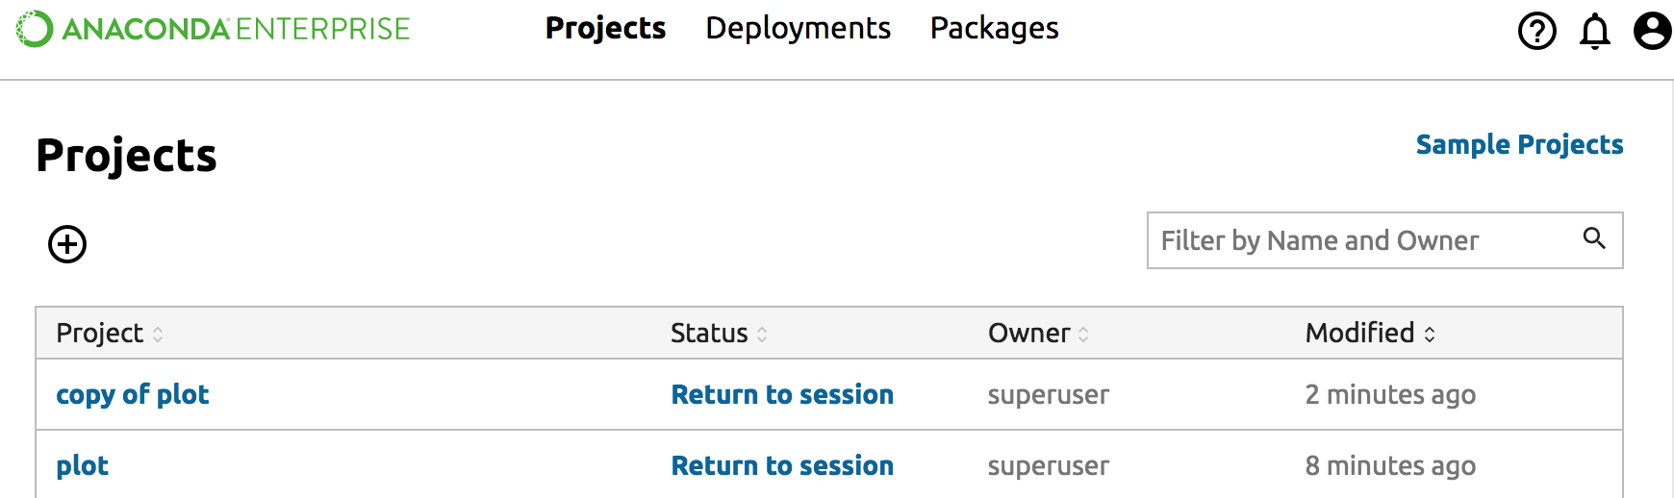Viewport: 1674px width, 498px height.
Task: Sort by Modified column arrows
Action: (x=1430, y=335)
